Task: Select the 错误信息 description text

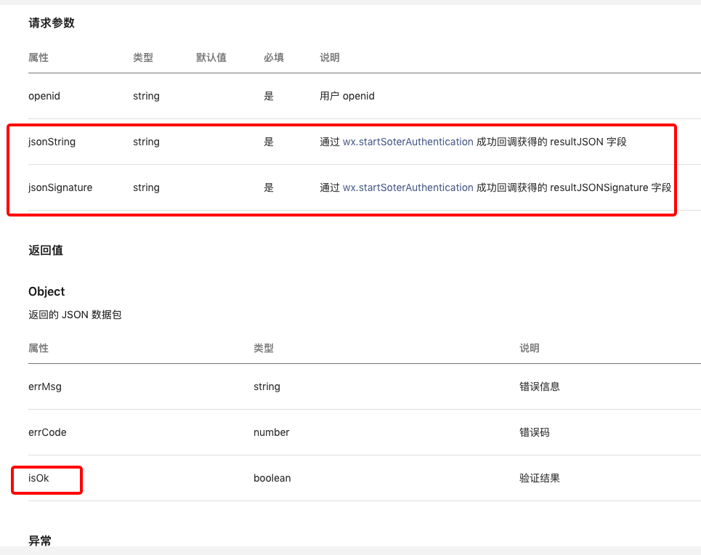Action: coord(540,386)
